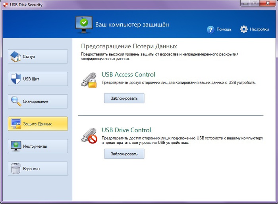Click the trash bin icon beside Карантин

[x=15, y=168]
